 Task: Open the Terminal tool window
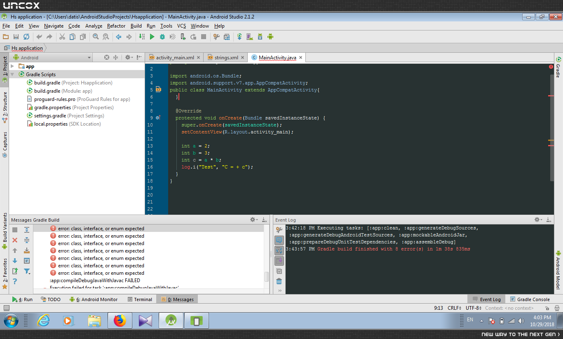point(140,299)
